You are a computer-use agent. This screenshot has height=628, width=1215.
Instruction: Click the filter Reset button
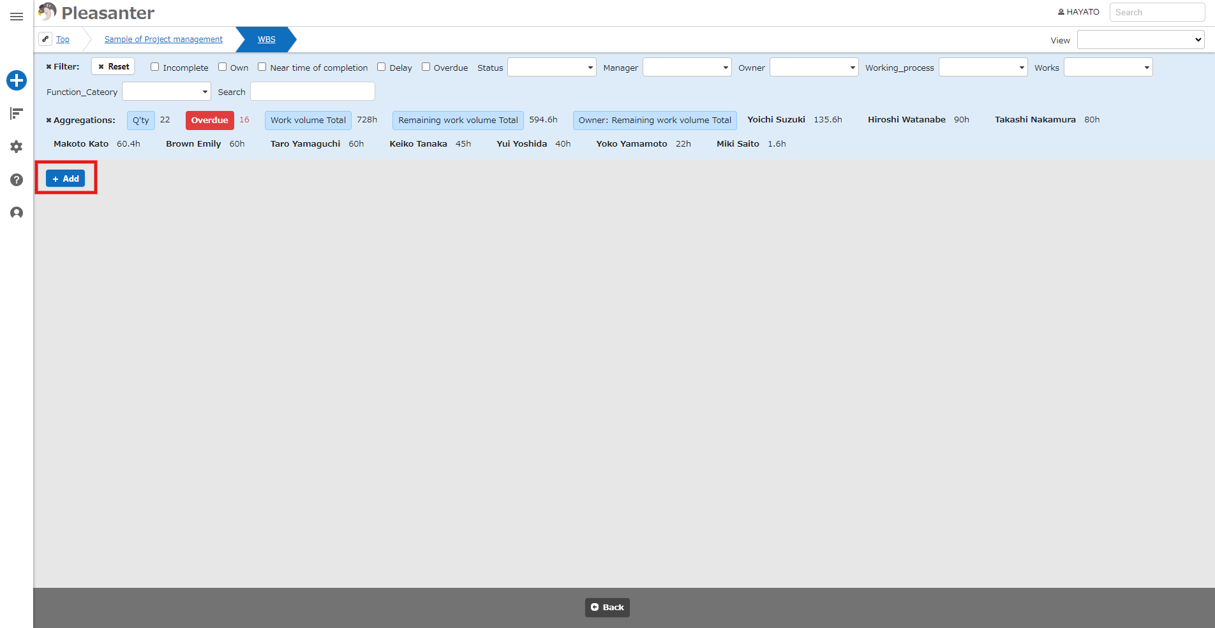pos(113,66)
